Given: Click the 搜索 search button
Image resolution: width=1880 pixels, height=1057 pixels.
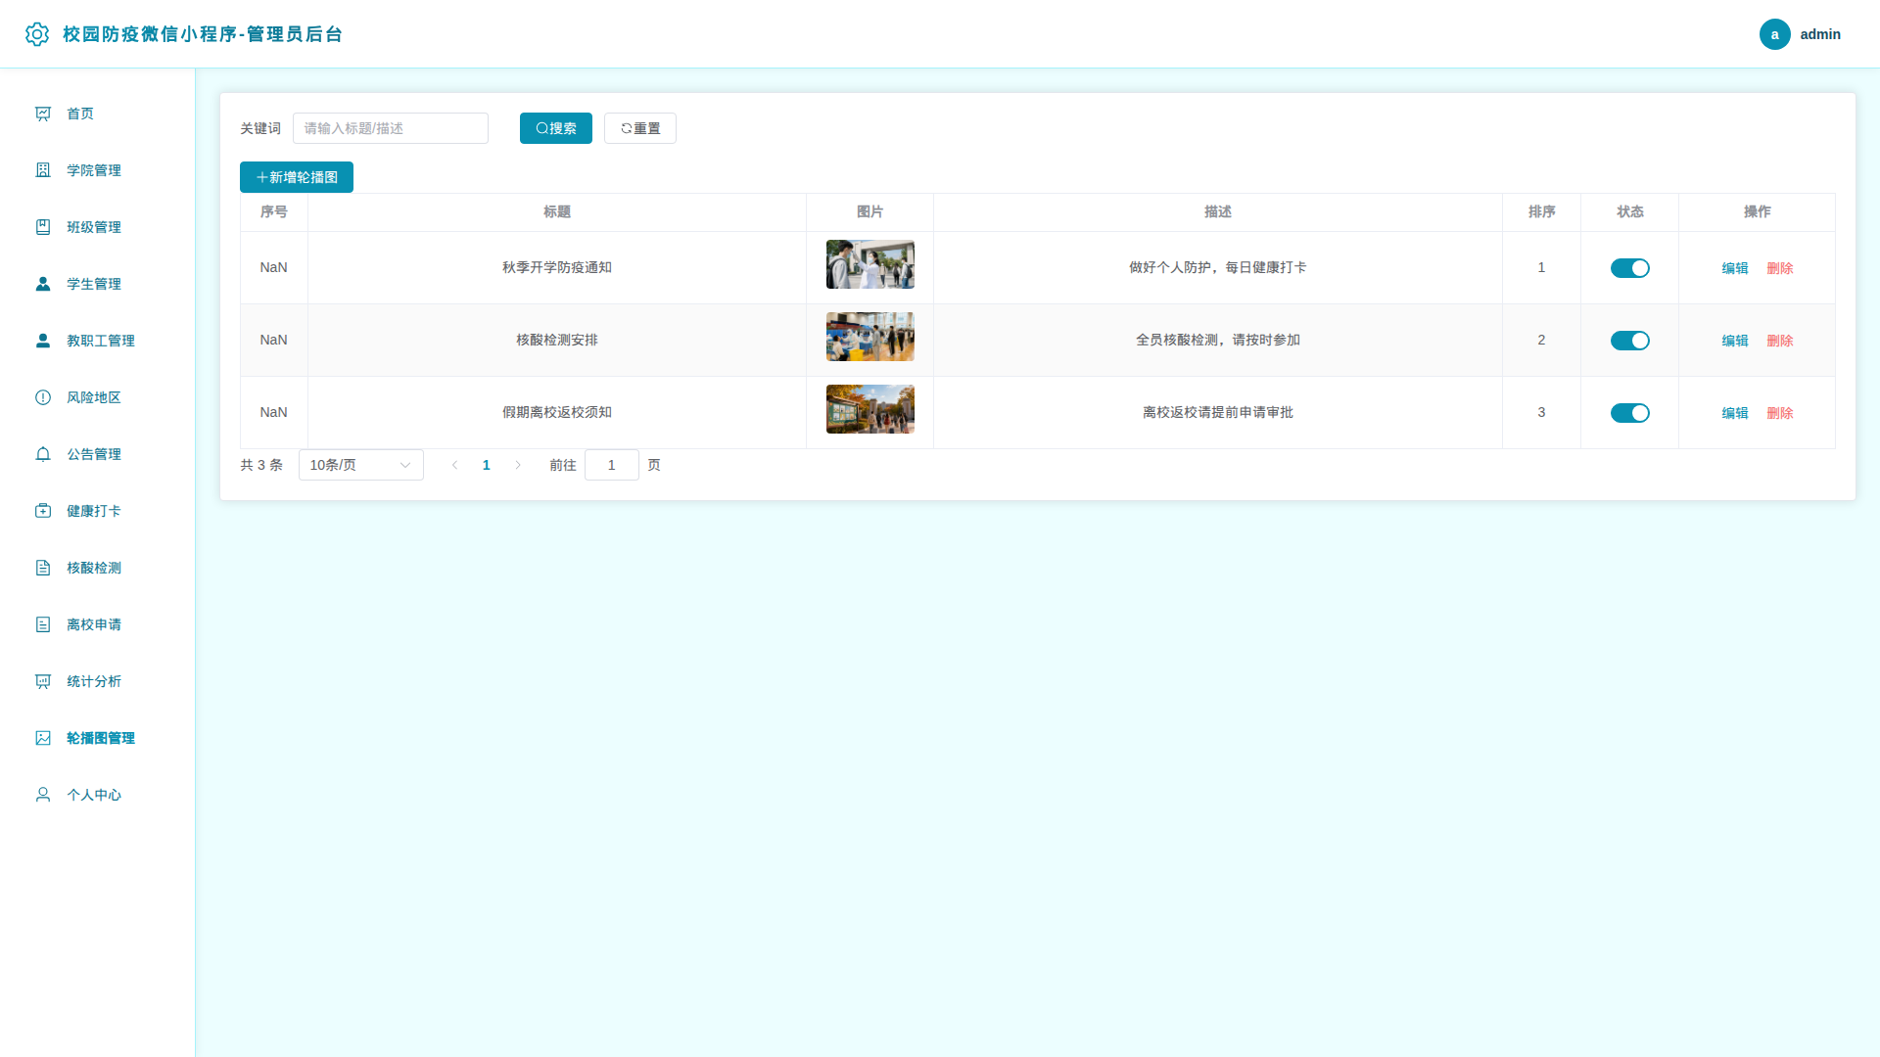Looking at the screenshot, I should [555, 128].
